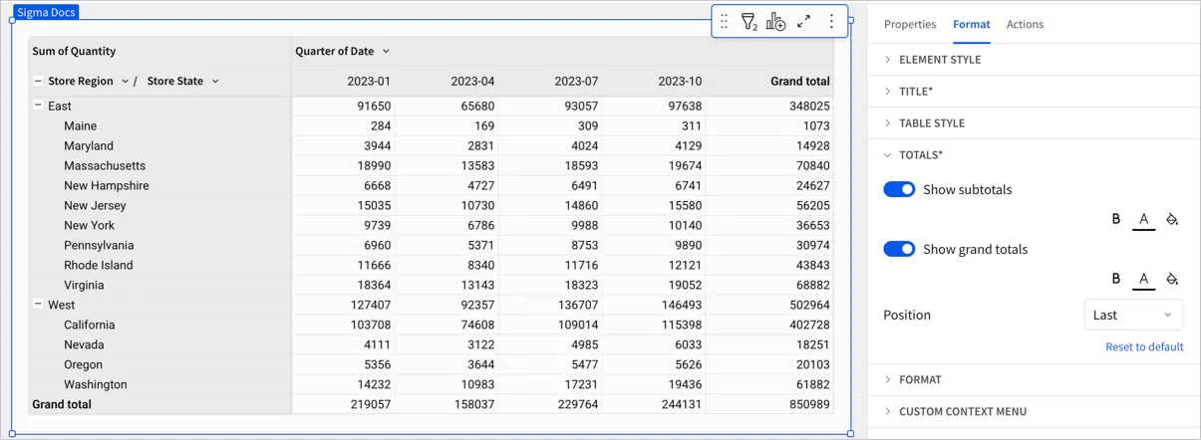
Task: Click the top-left corner resize handle
Action: [14, 20]
